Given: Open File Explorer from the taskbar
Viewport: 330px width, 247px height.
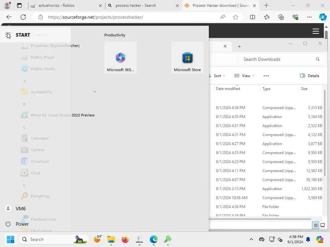Looking at the screenshot, I should click(x=111, y=239).
